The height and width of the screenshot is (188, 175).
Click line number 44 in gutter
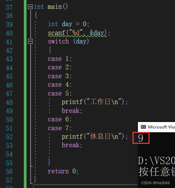pos(9,68)
